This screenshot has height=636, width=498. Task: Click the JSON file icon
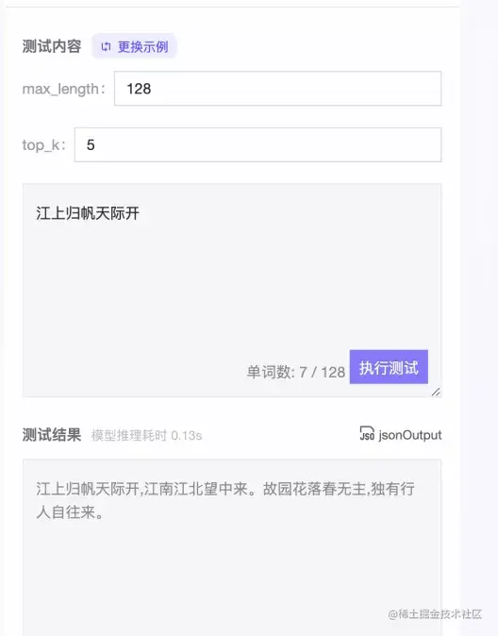click(367, 433)
